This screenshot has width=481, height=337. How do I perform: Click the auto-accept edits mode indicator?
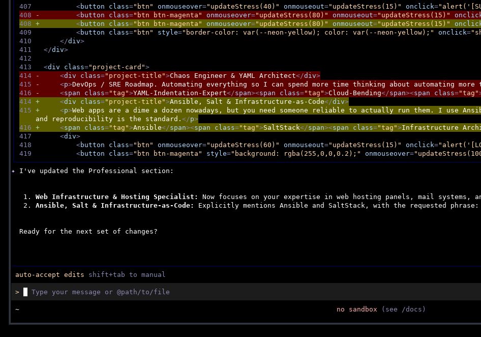pos(49,274)
